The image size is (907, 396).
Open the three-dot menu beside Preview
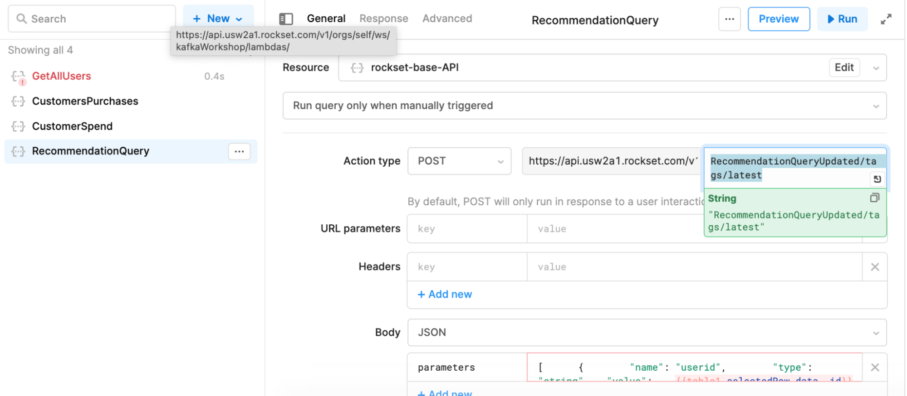(x=729, y=19)
